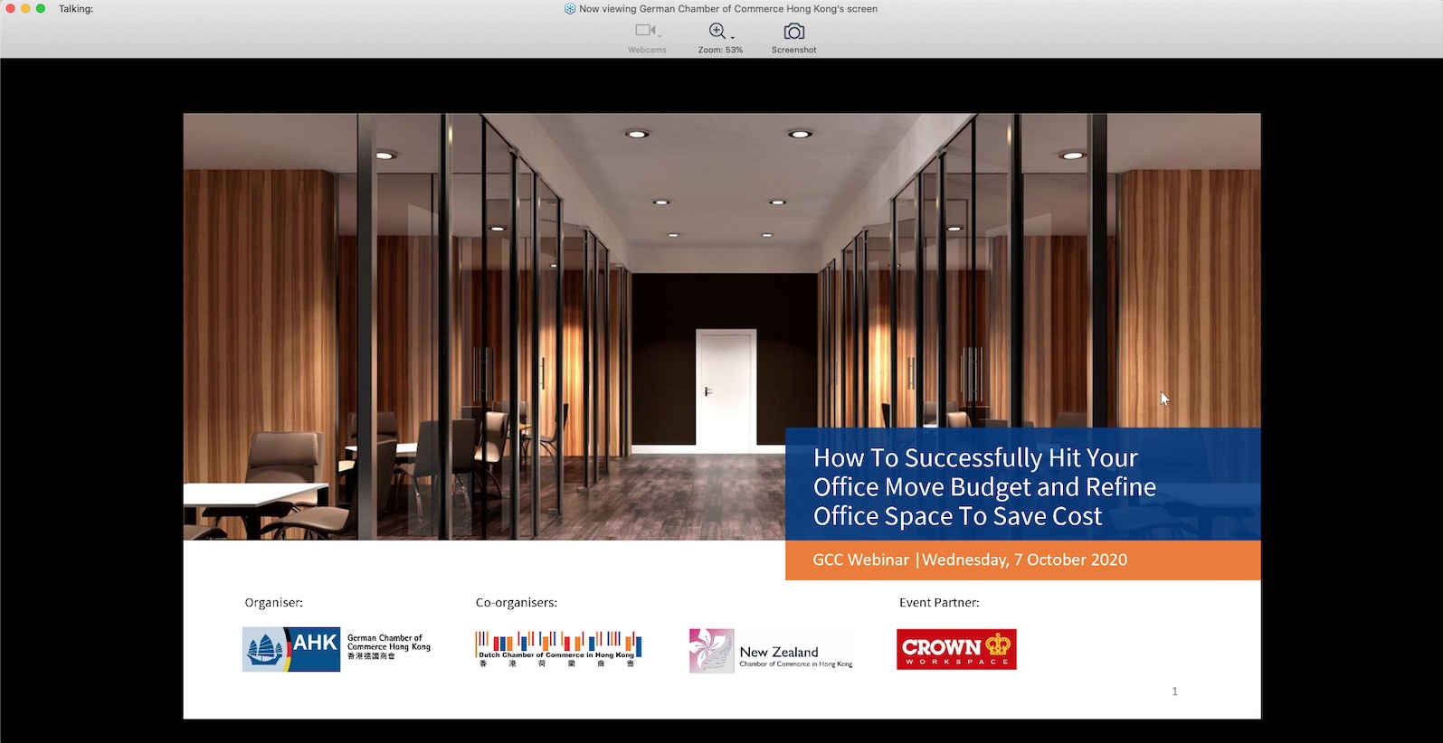Open the Webcams dropdown arrow

[660, 36]
